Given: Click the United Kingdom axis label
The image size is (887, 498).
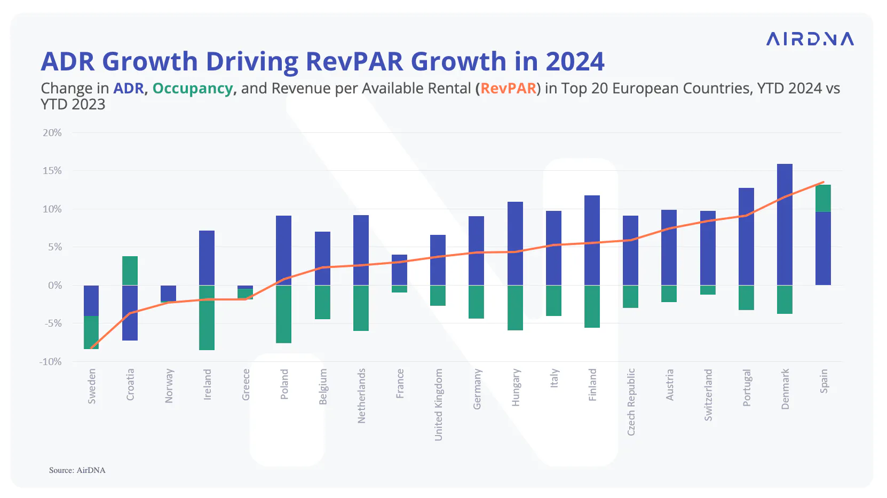Looking at the screenshot, I should coord(439,405).
